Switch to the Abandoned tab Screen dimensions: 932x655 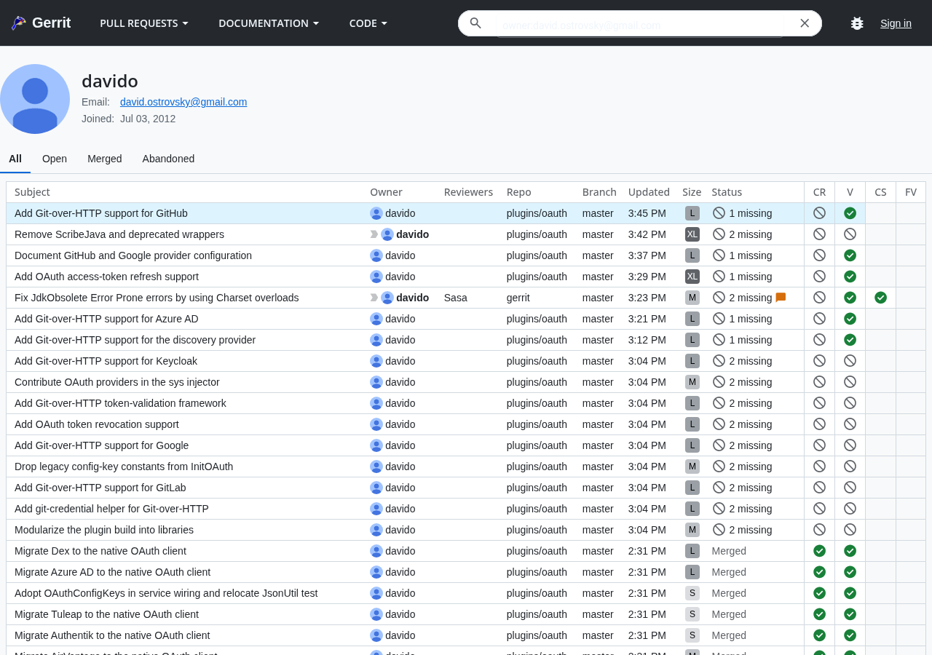[168, 159]
